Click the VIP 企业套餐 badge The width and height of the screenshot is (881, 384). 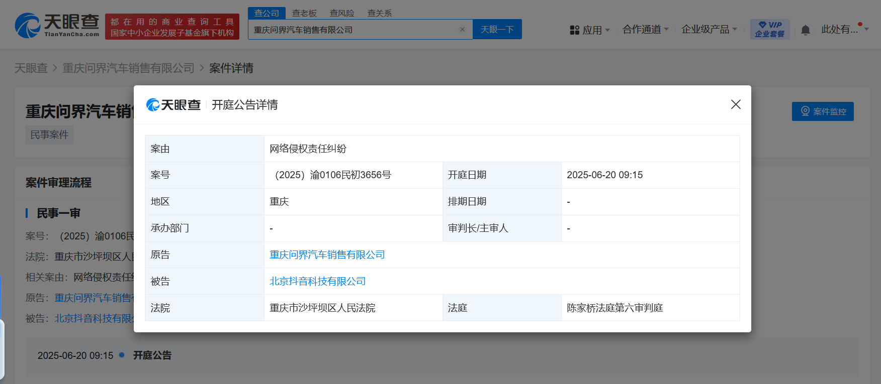(x=769, y=29)
